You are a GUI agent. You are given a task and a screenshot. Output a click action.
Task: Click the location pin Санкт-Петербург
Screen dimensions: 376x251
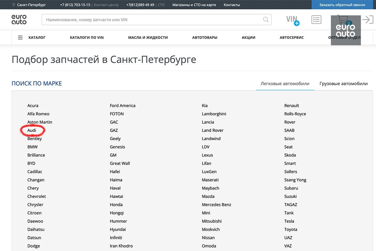click(x=29, y=5)
